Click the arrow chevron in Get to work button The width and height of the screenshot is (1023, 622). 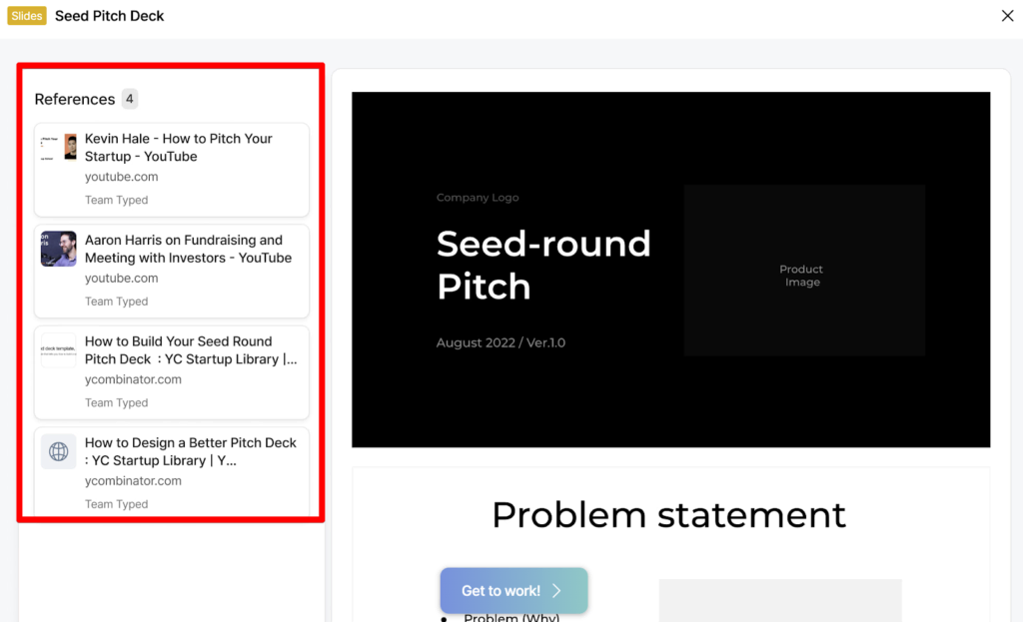click(557, 591)
